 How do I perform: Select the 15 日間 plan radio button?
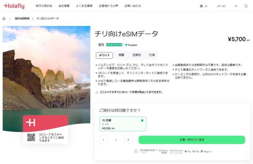click(142, 120)
